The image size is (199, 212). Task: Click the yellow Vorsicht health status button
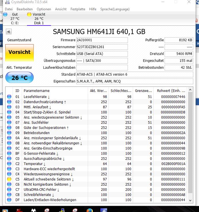point(19,53)
